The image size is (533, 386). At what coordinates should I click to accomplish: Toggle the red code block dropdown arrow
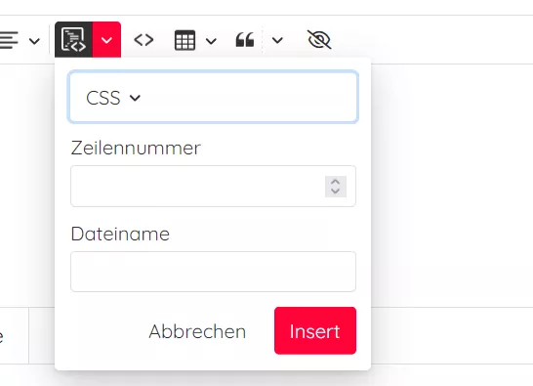[106, 39]
